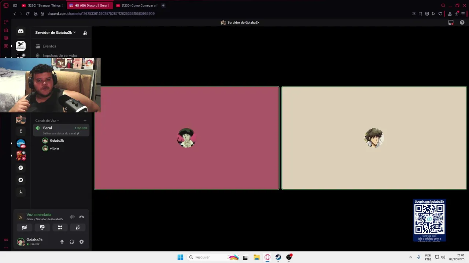Open Discord direct messages home icon
469x263 pixels.
(21, 31)
